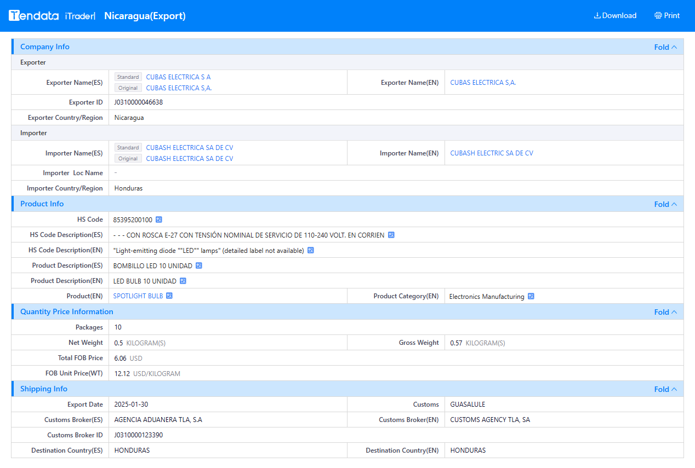Click the Shipping Info heading
The width and height of the screenshot is (695, 468).
pos(44,389)
